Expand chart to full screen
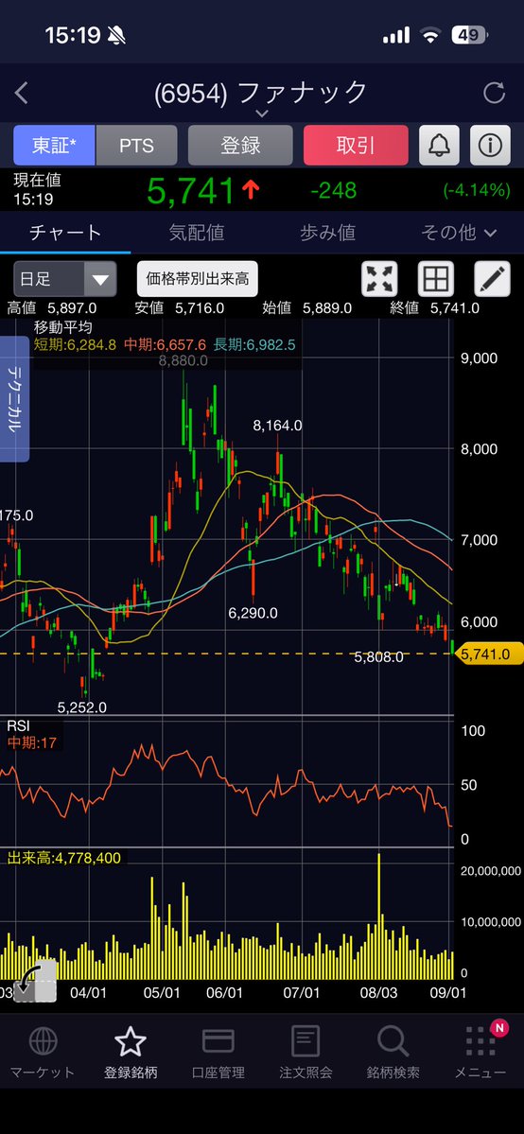This screenshot has width=524, height=1134. [379, 278]
